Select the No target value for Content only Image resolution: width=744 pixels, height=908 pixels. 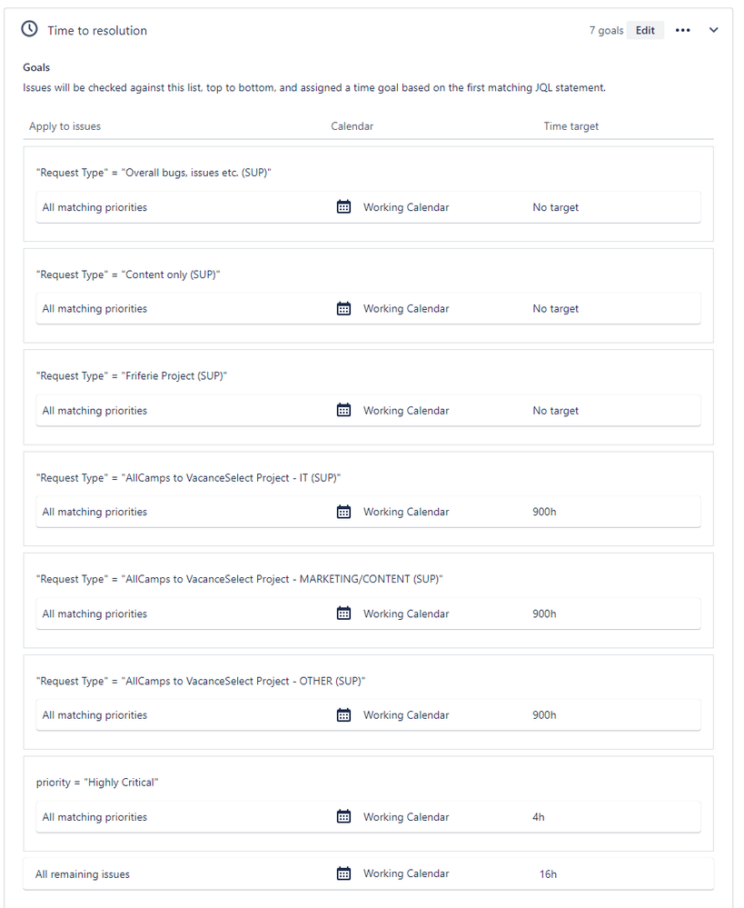555,308
